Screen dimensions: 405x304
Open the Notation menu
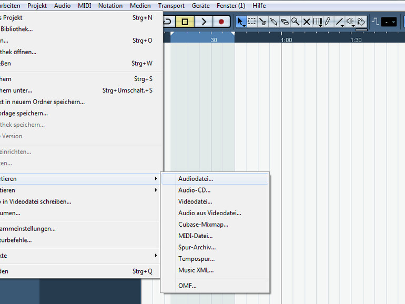click(110, 6)
